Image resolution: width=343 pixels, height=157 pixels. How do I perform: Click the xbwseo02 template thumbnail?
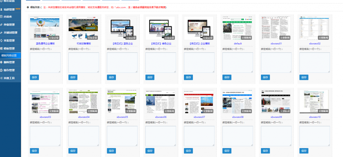(x=315, y=28)
